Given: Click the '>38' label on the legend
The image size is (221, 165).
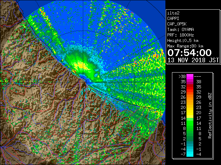Looking at the screenshot, I should [182, 76].
